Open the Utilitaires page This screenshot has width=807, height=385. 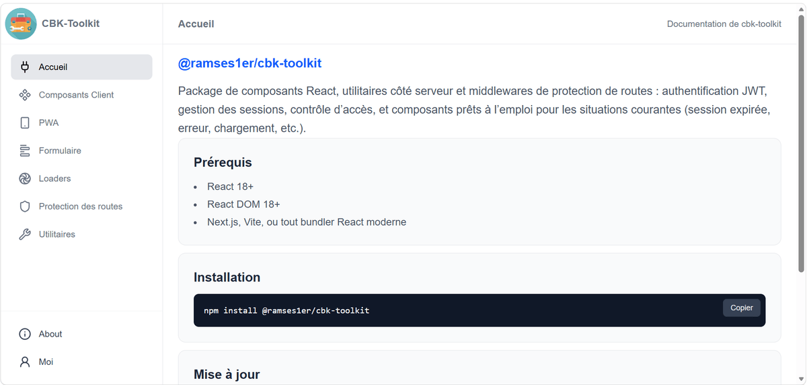point(81,234)
